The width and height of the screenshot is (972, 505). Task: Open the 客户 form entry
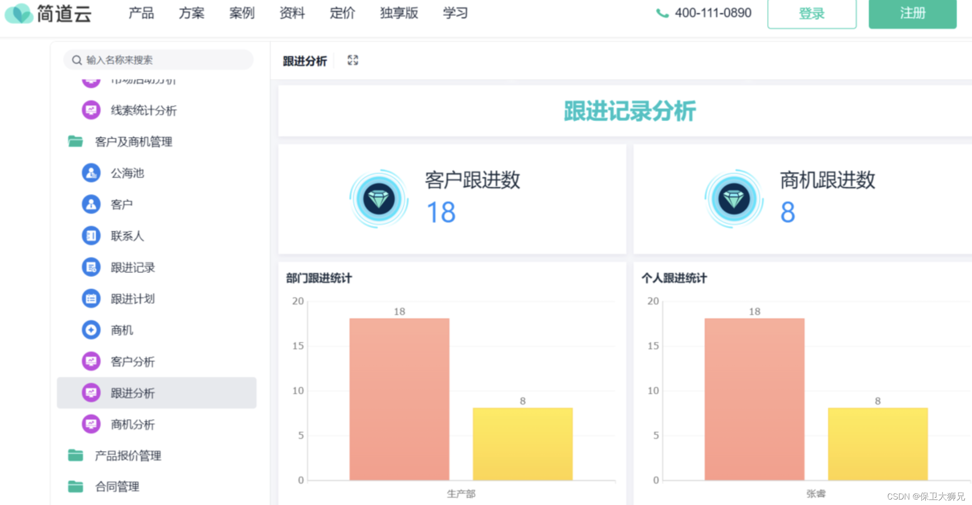(x=122, y=204)
